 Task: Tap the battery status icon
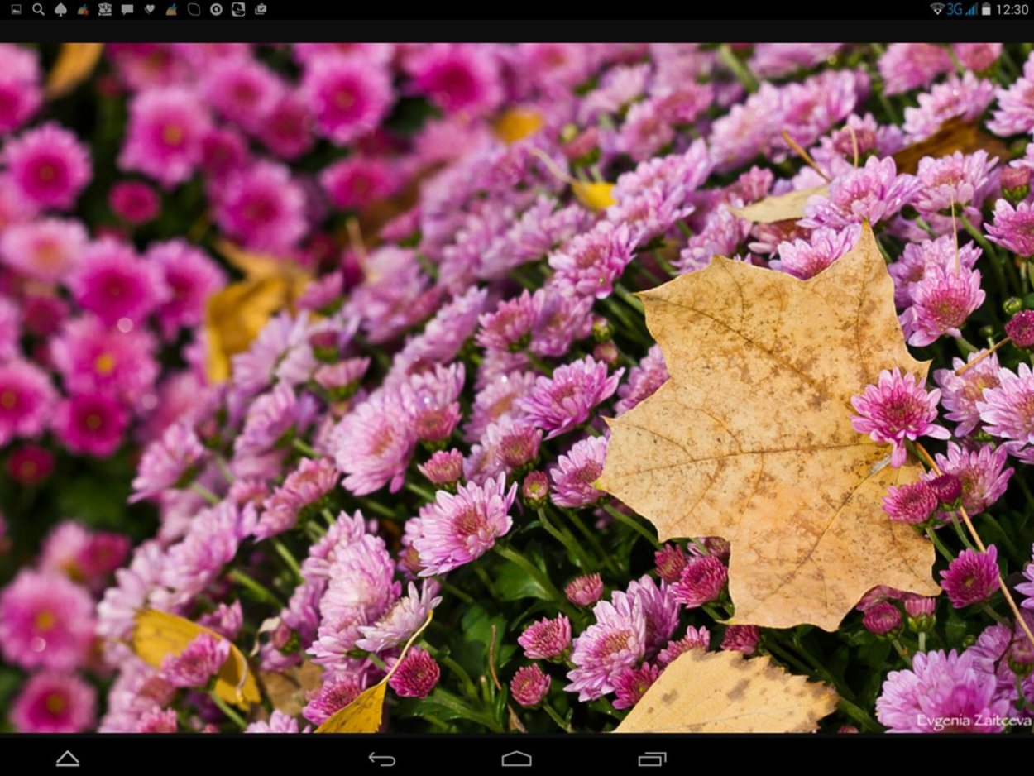(986, 9)
